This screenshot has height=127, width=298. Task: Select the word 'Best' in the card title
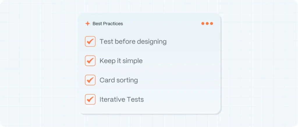tap(96, 24)
